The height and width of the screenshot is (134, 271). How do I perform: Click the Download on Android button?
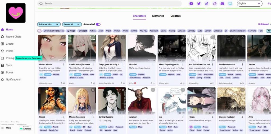click(25, 128)
